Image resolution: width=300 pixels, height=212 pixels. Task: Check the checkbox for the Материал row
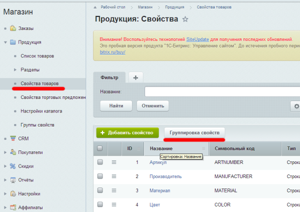tap(100, 190)
